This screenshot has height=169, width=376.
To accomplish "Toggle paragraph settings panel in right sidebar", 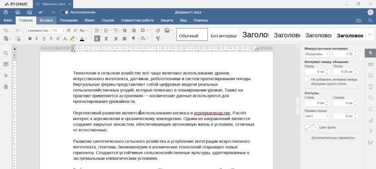I will click(371, 53).
